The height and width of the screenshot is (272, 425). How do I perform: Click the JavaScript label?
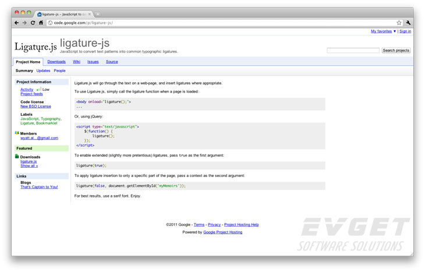(x=30, y=119)
